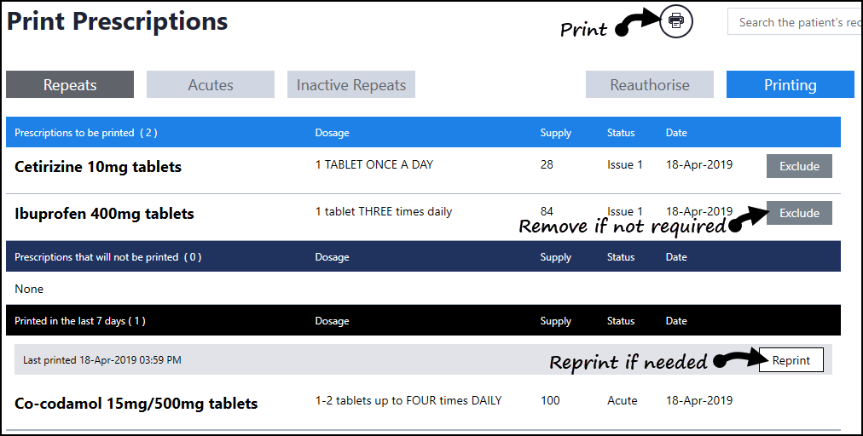863x436 pixels.
Task: Exclude Cetirizine 10mg tablets from printing
Action: click(799, 166)
